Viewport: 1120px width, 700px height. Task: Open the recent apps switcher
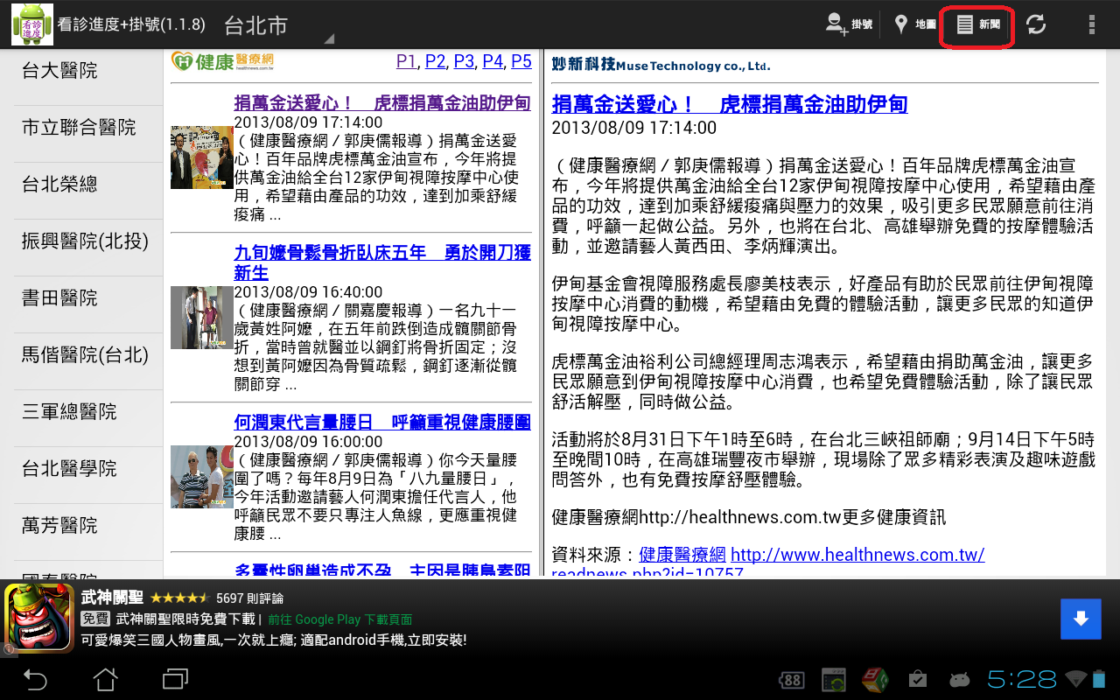(x=175, y=679)
